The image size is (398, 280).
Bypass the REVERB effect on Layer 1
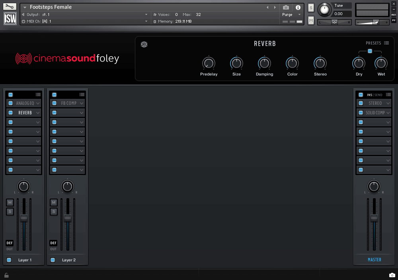pyautogui.click(x=10, y=112)
